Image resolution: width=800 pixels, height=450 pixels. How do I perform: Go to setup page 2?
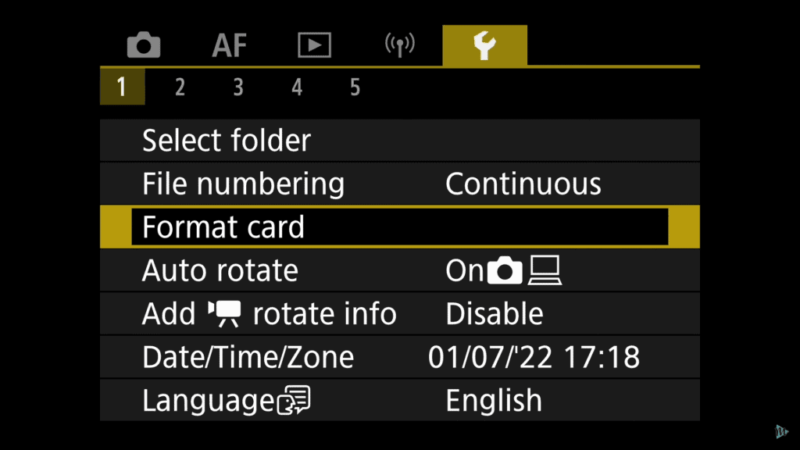tap(180, 87)
